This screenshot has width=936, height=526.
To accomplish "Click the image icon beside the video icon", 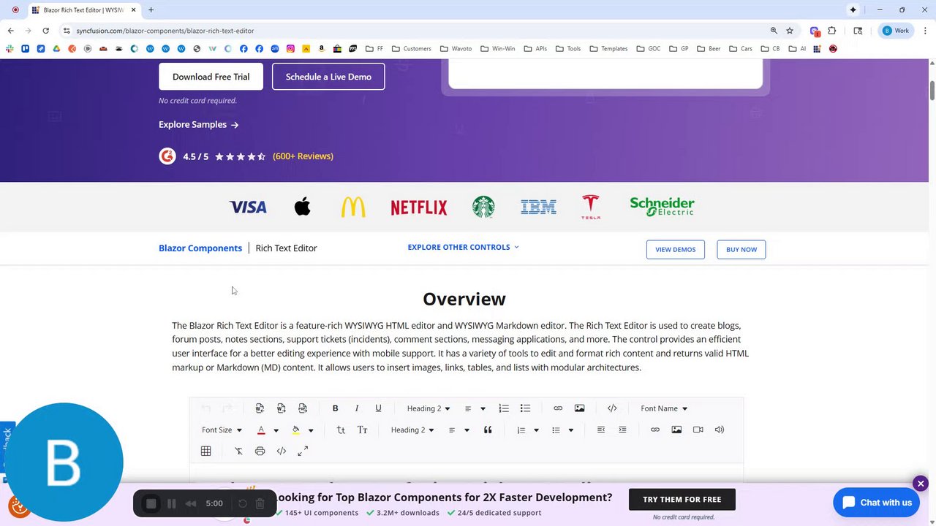I will [676, 430].
